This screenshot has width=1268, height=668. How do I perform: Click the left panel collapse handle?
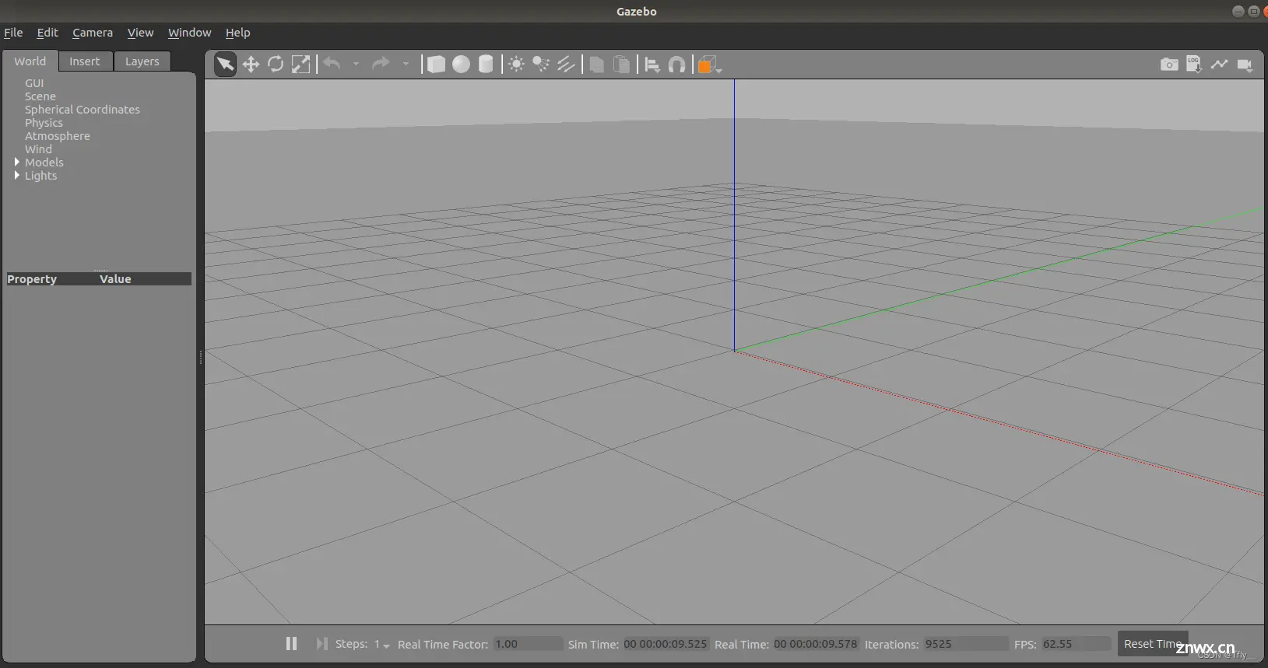click(201, 358)
